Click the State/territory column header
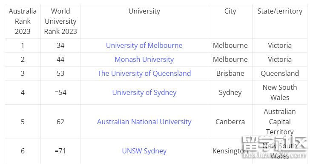313x164 pixels. point(280,11)
